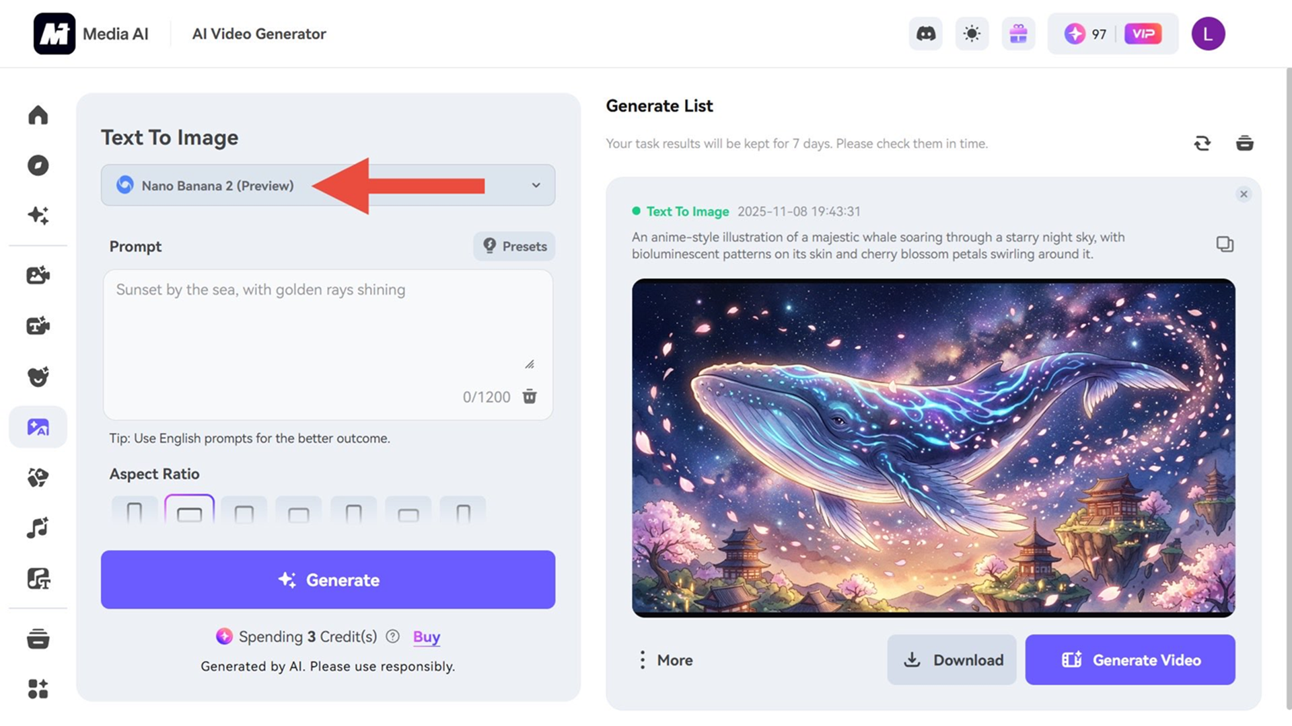Open the Buy credits link

pyautogui.click(x=426, y=637)
